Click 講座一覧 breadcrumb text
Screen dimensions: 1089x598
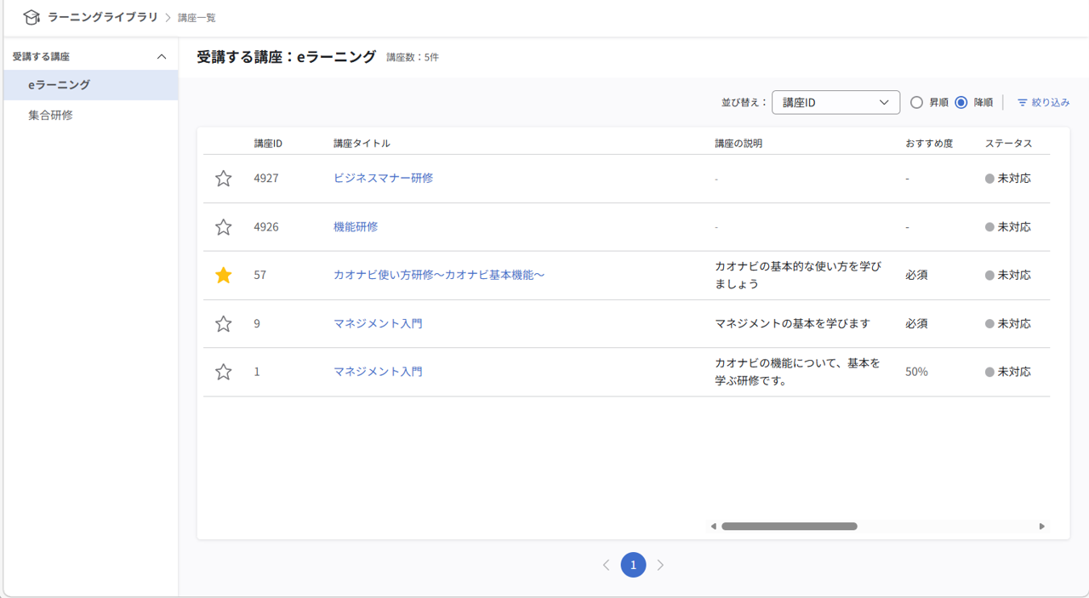tap(197, 18)
